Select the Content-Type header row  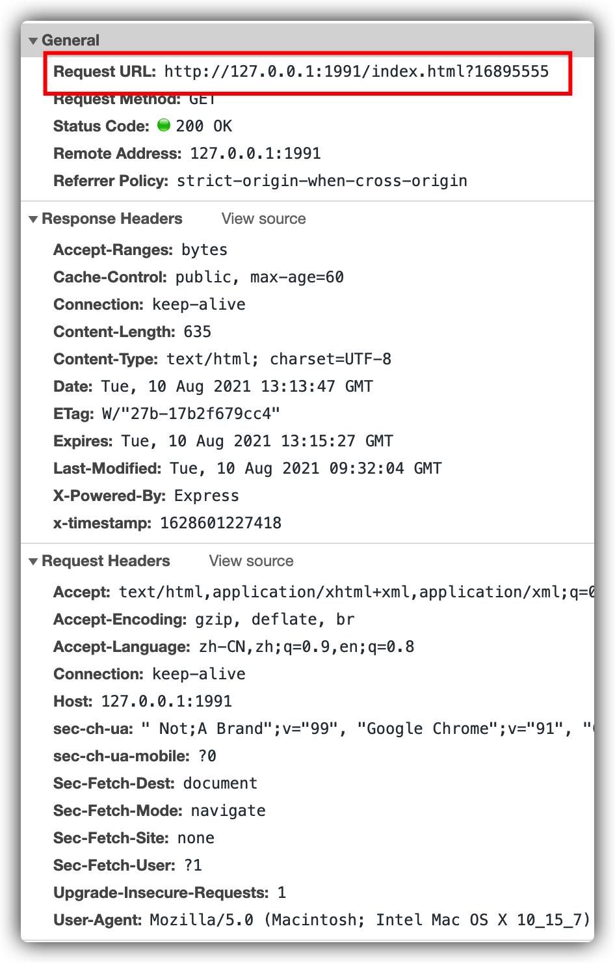(222, 359)
